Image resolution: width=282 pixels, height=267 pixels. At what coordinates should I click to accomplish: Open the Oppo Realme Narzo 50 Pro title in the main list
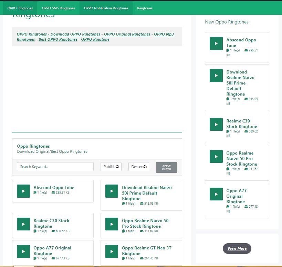145,224
